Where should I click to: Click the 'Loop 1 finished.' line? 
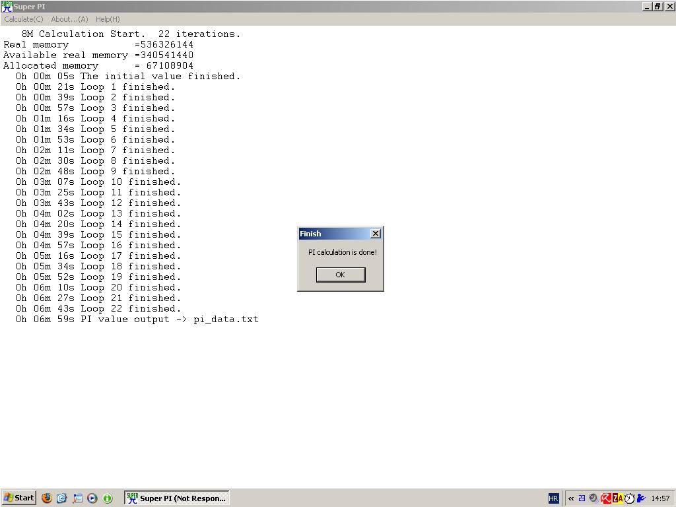pos(95,86)
